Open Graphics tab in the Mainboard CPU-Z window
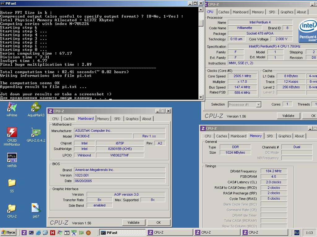 132,119
